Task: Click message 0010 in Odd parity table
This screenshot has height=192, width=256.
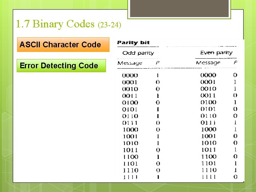Action: (x=130, y=89)
